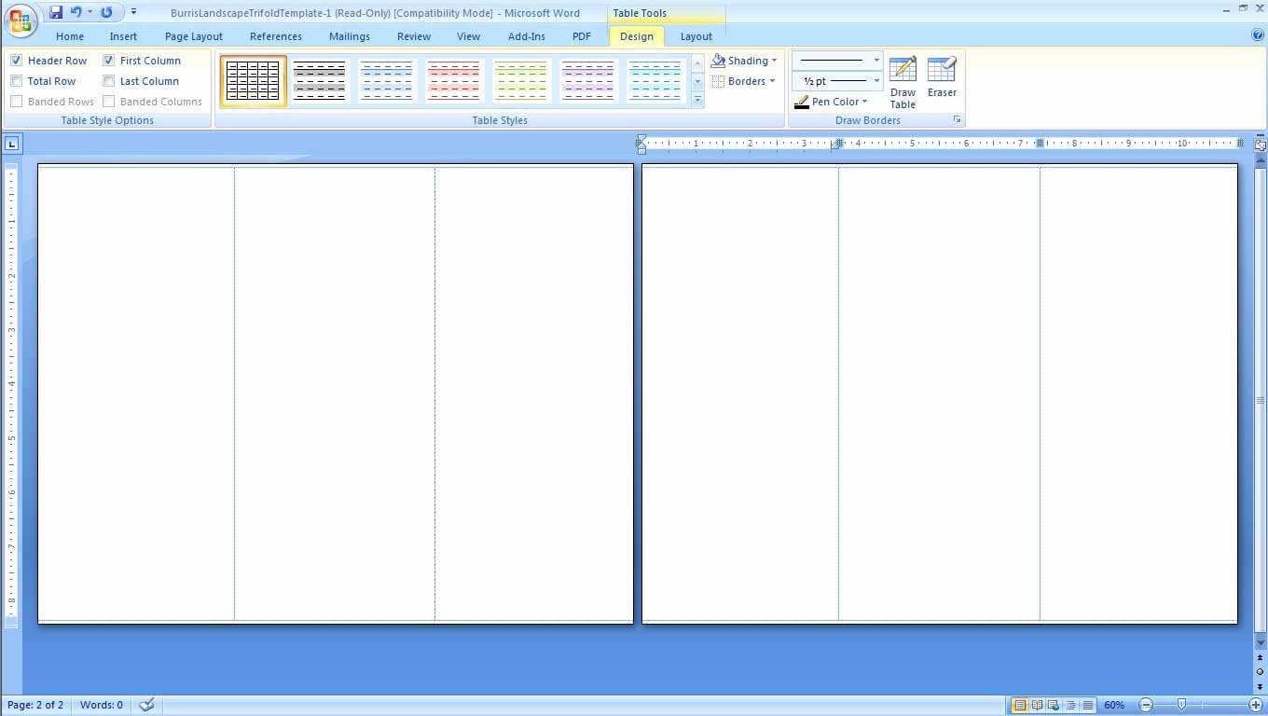Click the Repeat/Redo icon

(106, 12)
